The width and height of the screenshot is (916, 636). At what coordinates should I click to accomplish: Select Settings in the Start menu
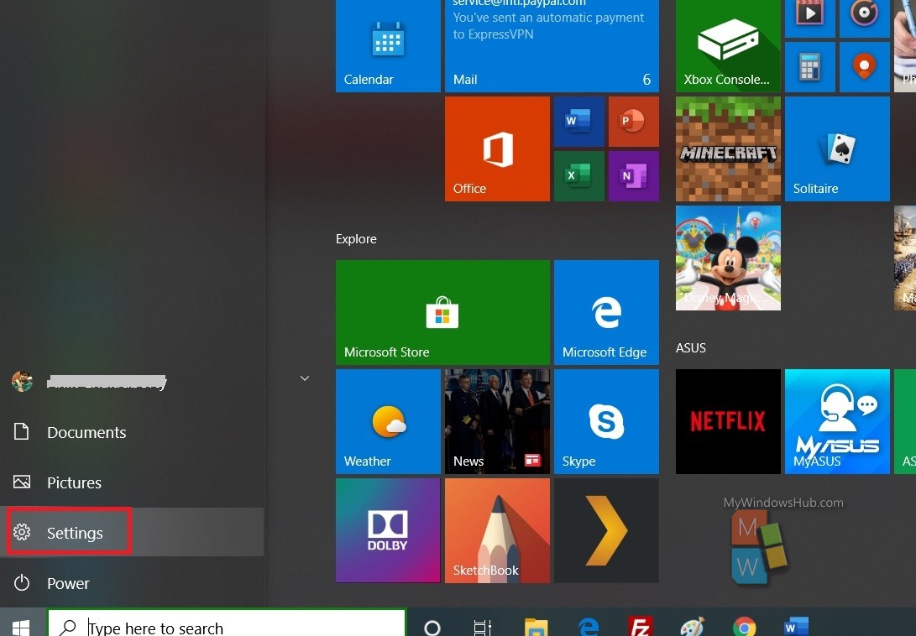click(x=132, y=532)
